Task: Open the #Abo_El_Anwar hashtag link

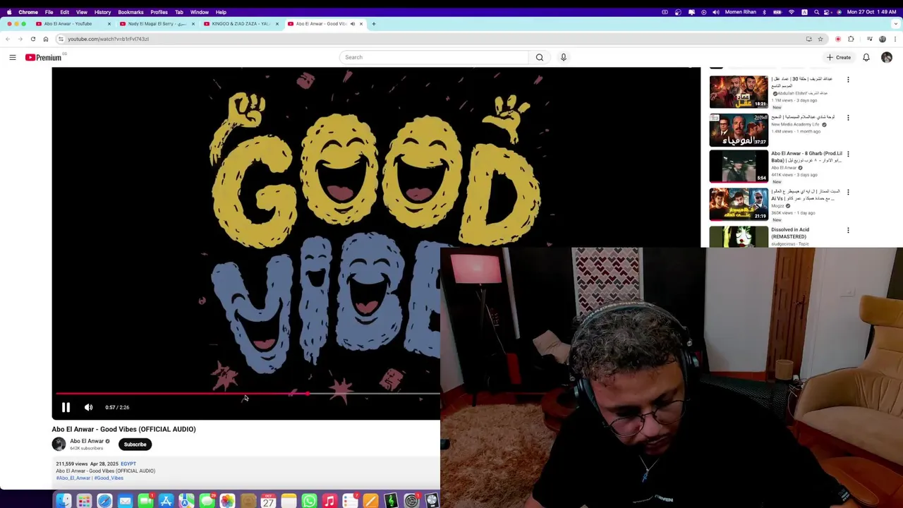Action: tap(73, 478)
